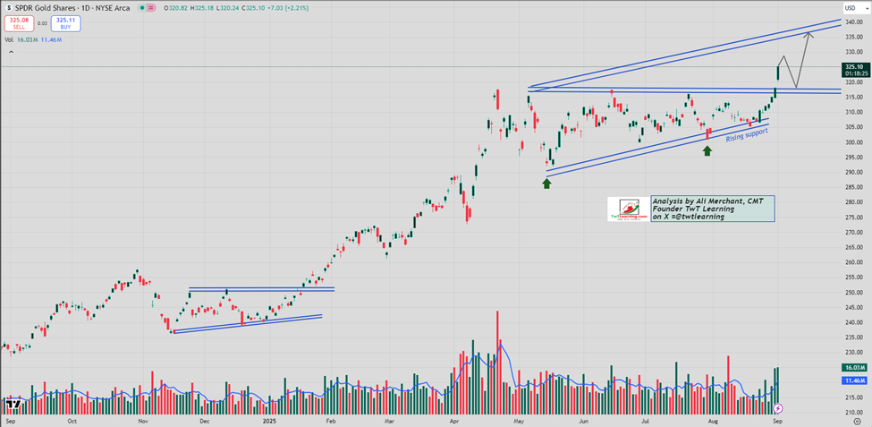The width and height of the screenshot is (872, 427).
Task: Select the green up arrow near May low
Action: point(546,183)
